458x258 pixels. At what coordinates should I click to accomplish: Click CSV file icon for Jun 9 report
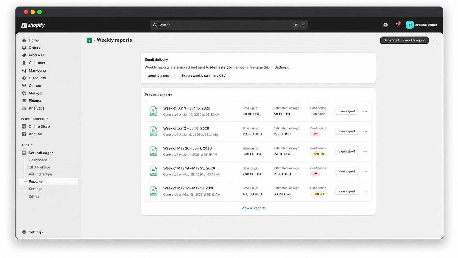pos(154,111)
